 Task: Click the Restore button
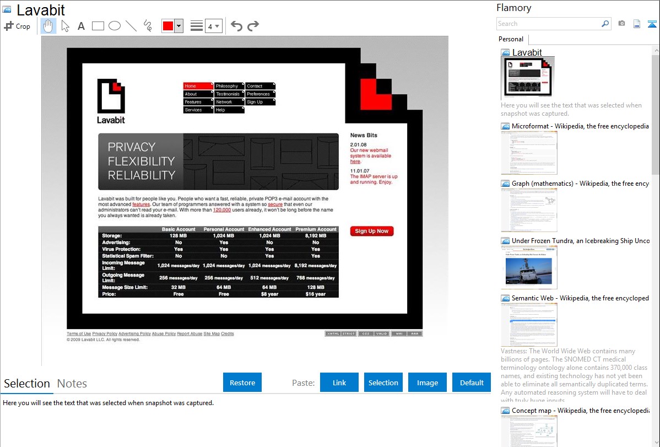(242, 383)
